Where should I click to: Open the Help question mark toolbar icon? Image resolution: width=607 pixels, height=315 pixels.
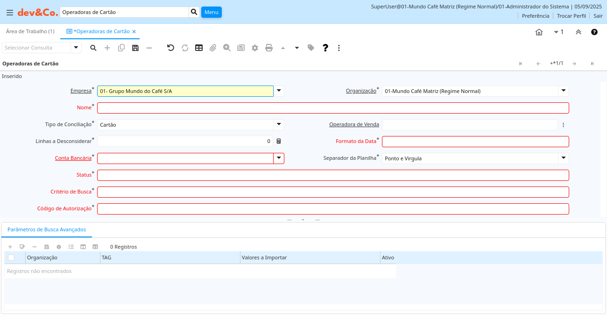coord(325,48)
